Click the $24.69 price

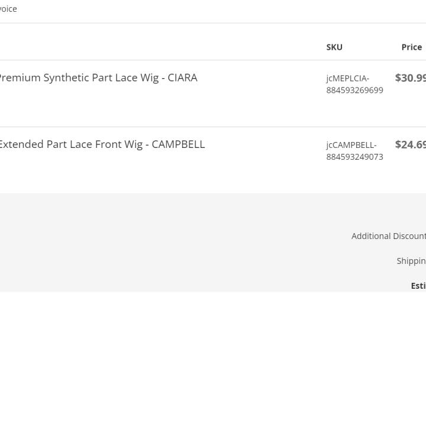[411, 144]
